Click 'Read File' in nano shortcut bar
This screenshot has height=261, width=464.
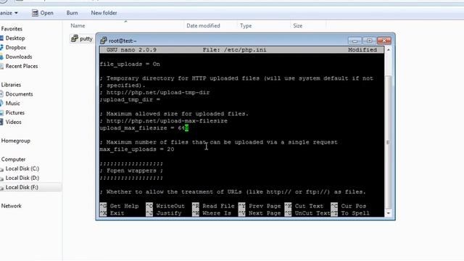tap(218, 206)
